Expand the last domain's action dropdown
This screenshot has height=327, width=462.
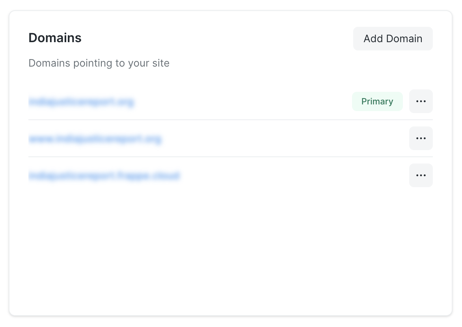[x=421, y=175]
